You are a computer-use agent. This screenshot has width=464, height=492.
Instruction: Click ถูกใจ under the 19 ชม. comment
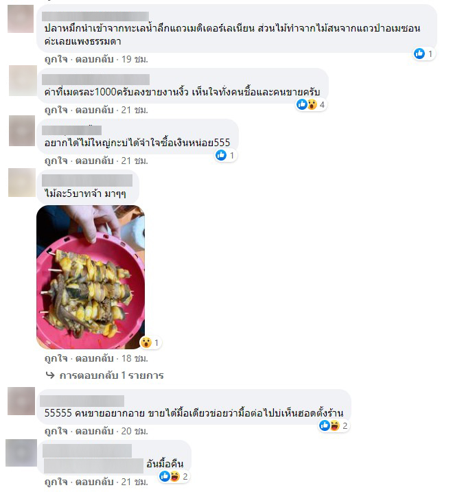point(56,59)
